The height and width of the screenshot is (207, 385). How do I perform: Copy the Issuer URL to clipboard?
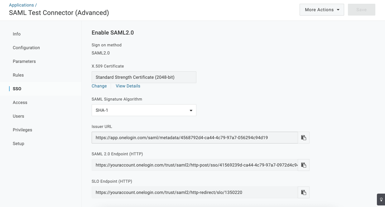304,138
